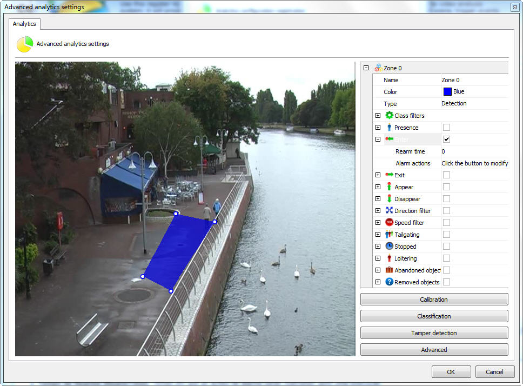Viewport: 523px width, 386px height.
Task: Open the Classification settings
Action: [x=434, y=316]
